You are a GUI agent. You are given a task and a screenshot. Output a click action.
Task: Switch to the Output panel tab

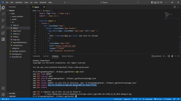[46, 56]
